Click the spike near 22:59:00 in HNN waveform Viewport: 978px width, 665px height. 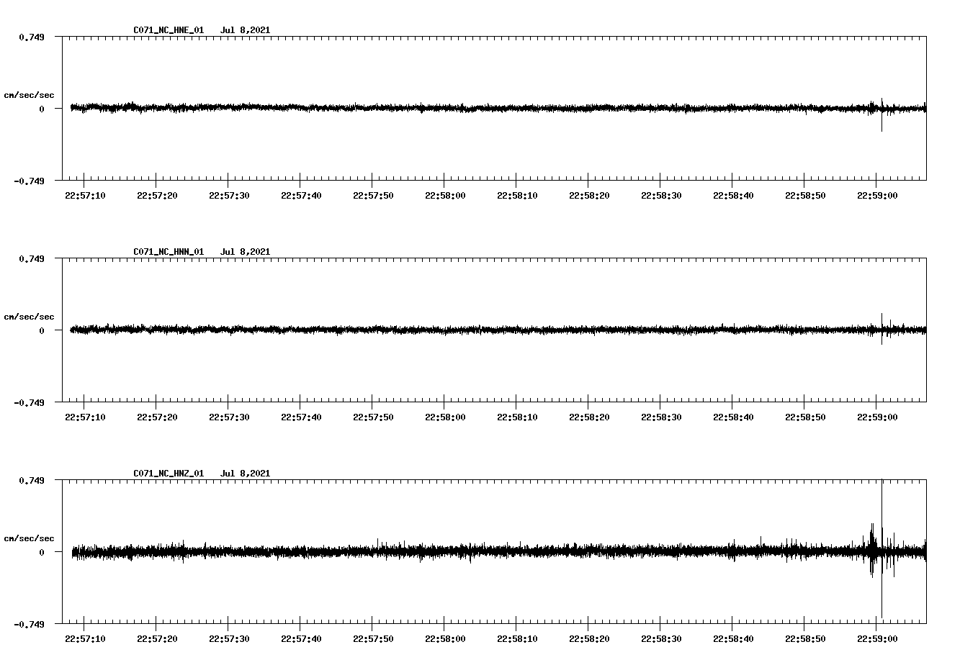pyautogui.click(x=881, y=328)
